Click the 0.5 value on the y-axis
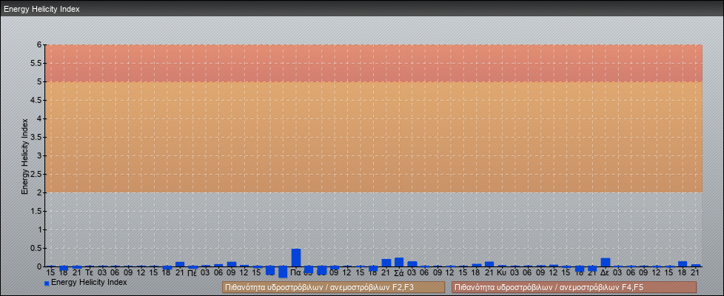 coord(36,248)
